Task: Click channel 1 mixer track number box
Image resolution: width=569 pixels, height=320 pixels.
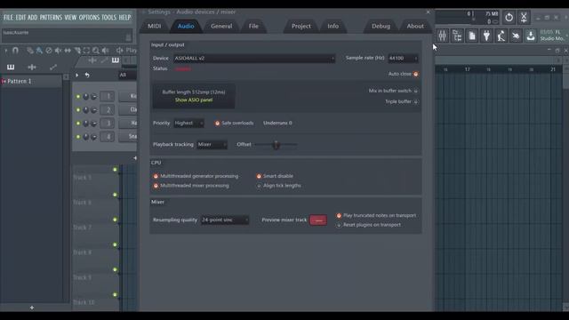Action: point(108,97)
